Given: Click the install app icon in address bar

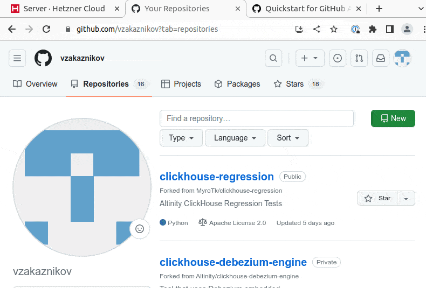Looking at the screenshot, I should point(299,29).
